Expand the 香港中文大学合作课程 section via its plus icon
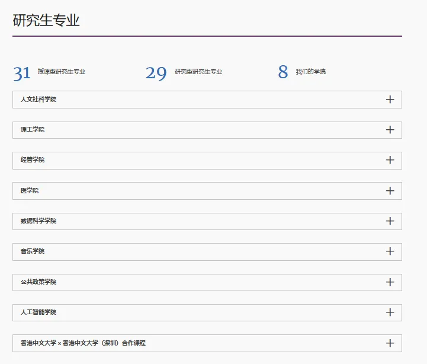Viewport: 427px width, 364px height. pyautogui.click(x=390, y=343)
